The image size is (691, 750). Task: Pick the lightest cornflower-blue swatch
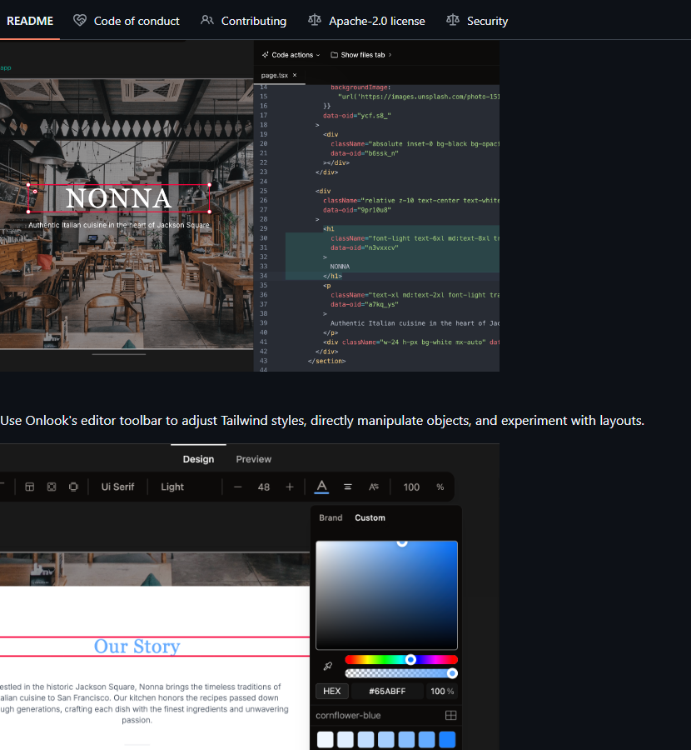pos(325,739)
